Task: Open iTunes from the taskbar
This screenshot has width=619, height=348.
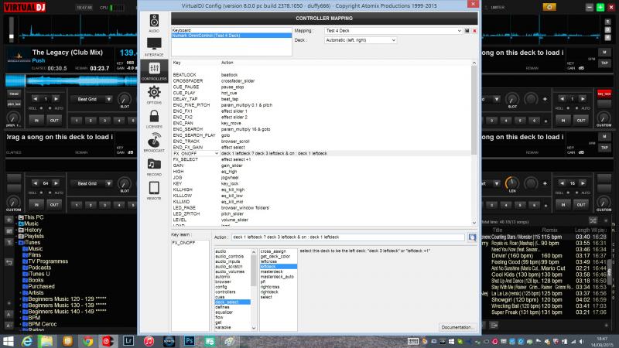Action: (149, 341)
